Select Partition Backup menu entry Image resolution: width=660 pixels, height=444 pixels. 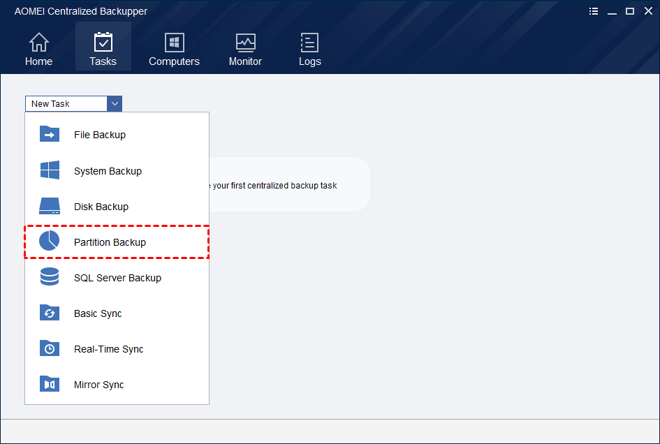tap(117, 242)
